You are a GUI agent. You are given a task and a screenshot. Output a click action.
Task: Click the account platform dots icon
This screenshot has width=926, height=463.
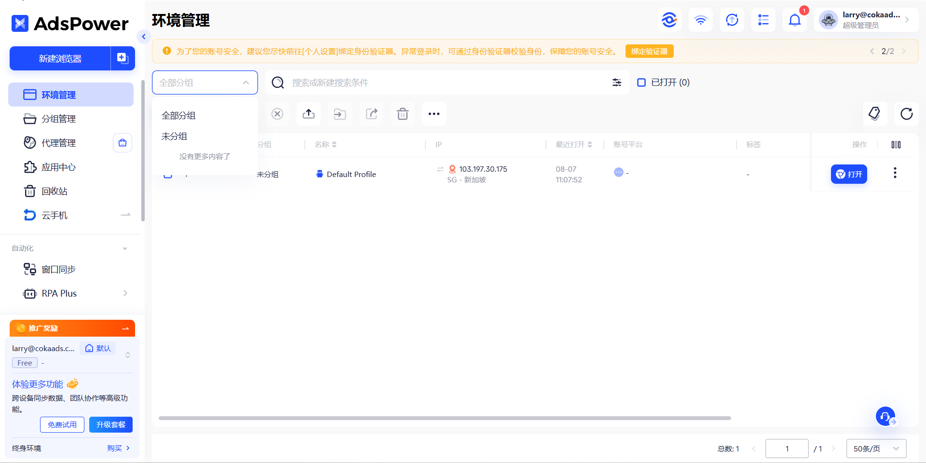(x=619, y=172)
